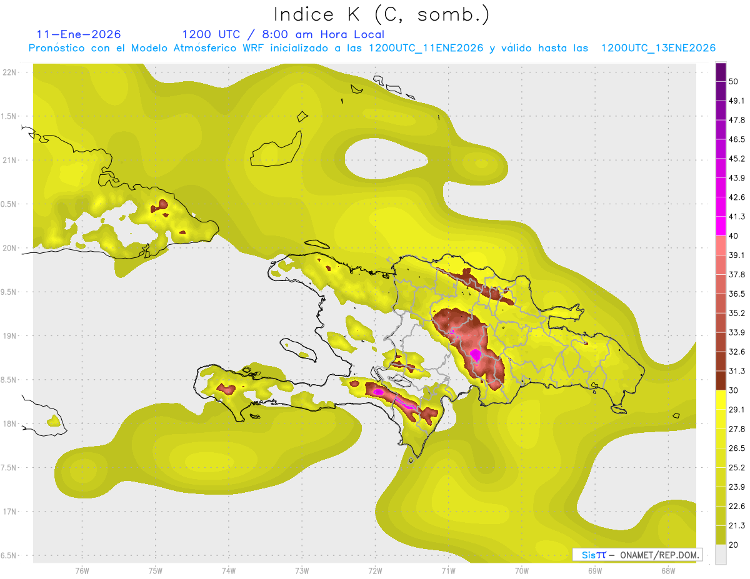Click the longitude label "76W"

pos(82,571)
